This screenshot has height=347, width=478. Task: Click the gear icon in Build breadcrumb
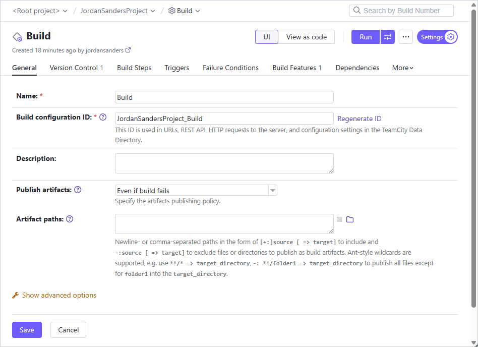172,11
